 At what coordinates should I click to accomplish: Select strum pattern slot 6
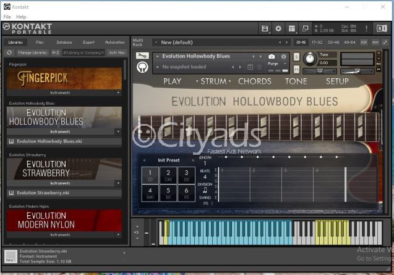(186, 193)
